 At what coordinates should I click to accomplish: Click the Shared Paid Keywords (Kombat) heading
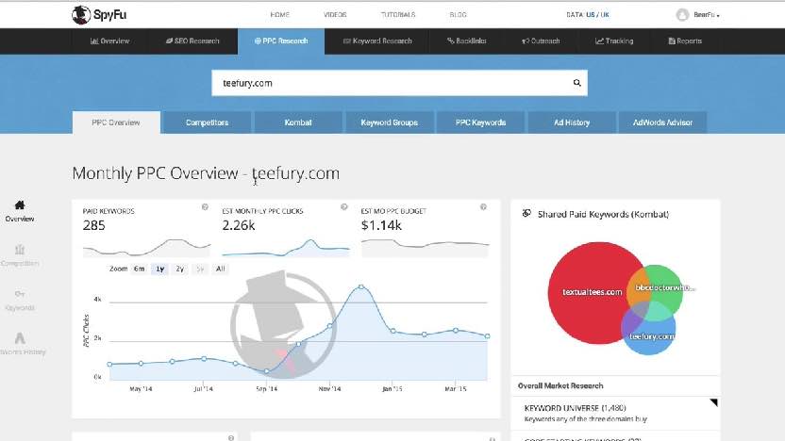pos(603,214)
